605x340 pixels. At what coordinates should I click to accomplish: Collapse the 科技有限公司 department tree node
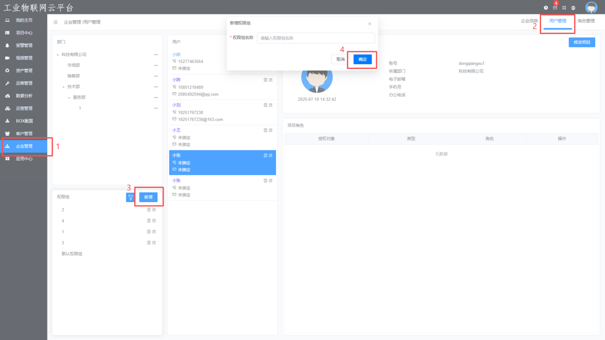coord(58,55)
